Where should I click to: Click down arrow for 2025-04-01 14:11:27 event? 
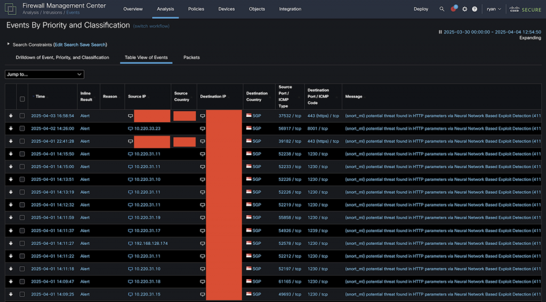[x=11, y=243]
